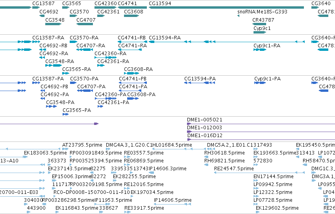Select the RE24547.5prime EST label

pos(234,169)
